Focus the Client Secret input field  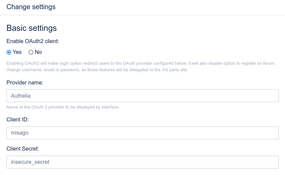tap(143, 162)
